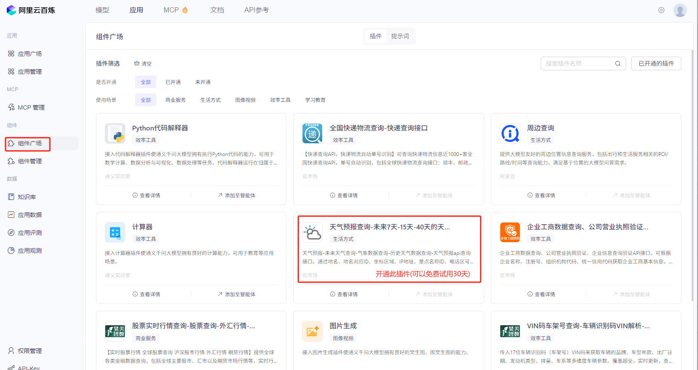Filter by 商业服务 scenario

click(x=176, y=100)
